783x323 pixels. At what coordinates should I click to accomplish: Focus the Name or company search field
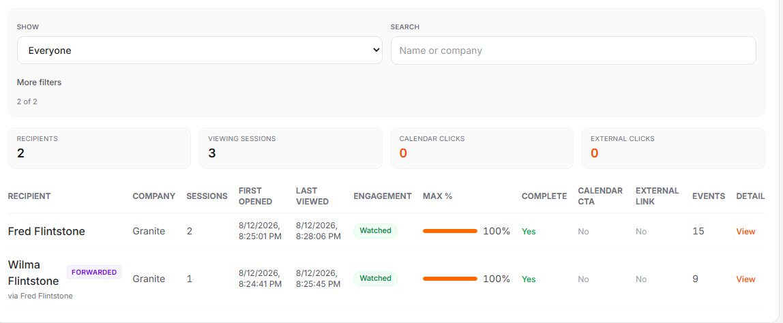pyautogui.click(x=573, y=50)
